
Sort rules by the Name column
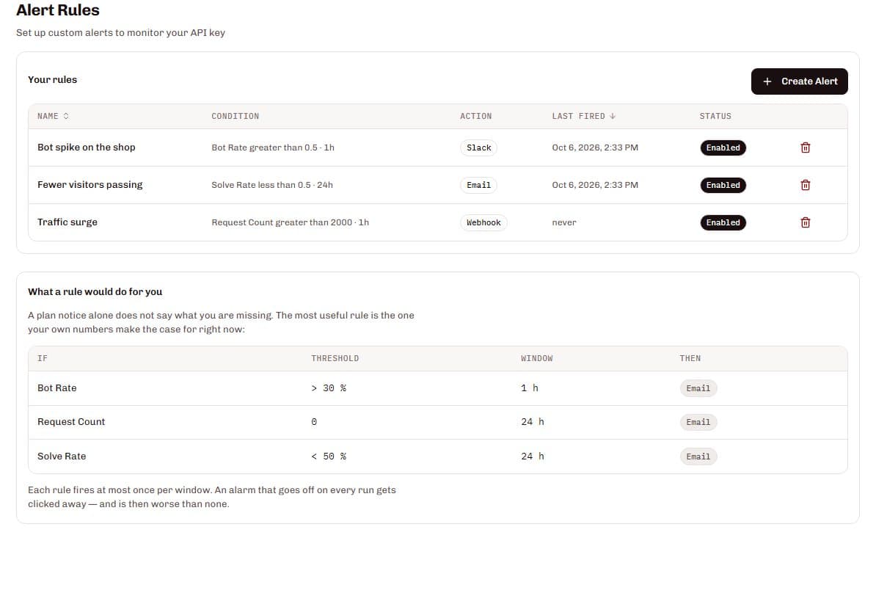pos(53,116)
